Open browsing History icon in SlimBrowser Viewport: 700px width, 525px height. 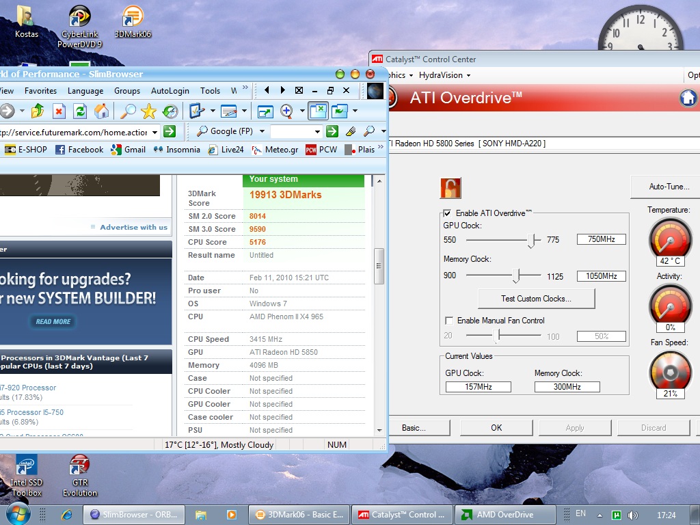[x=170, y=111]
